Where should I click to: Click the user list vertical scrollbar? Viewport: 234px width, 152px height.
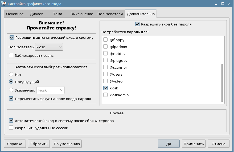tap(221, 83)
